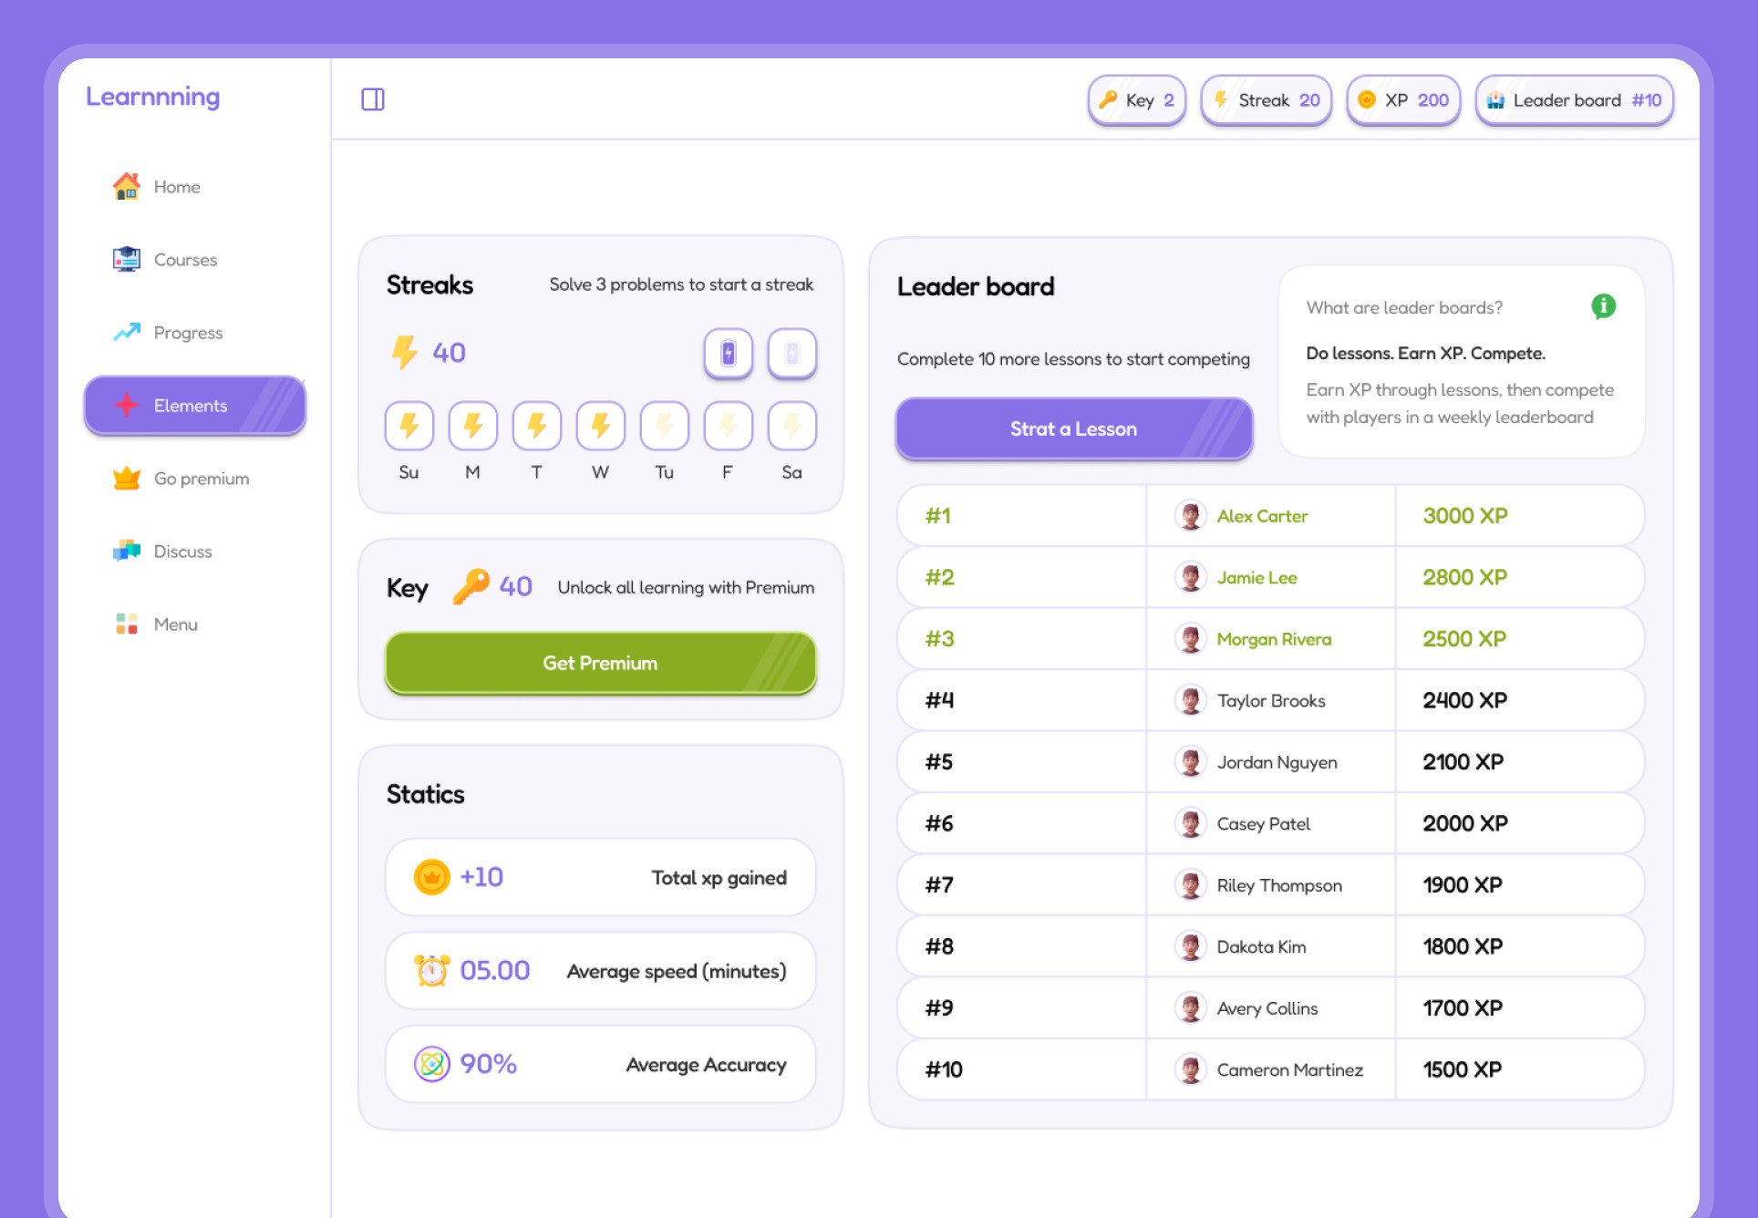Toggle Wednesday streak lightning box
Screen dimensions: 1758x1218
[600, 426]
